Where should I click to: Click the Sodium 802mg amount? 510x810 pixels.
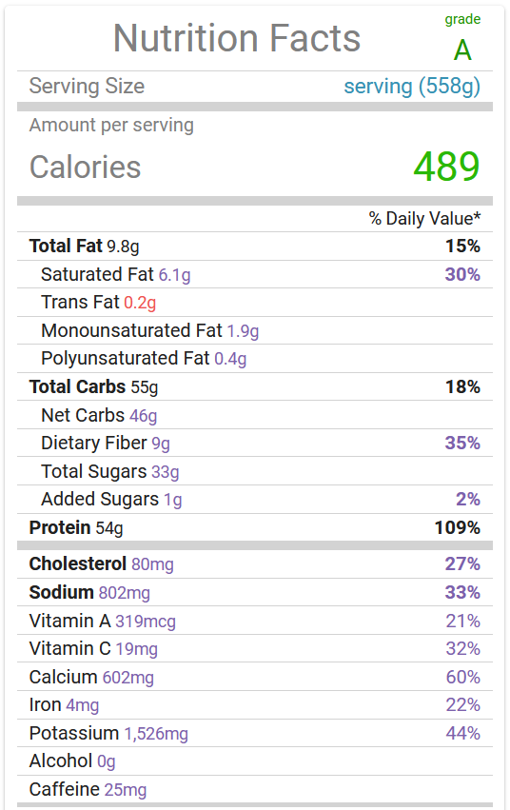(x=125, y=593)
